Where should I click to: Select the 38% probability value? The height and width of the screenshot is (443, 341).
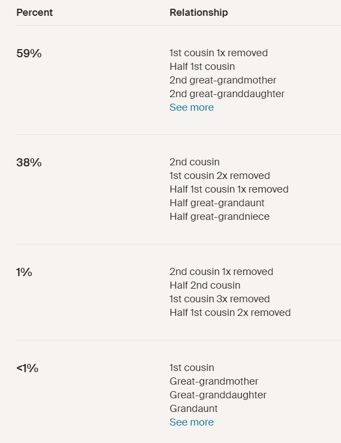click(x=29, y=163)
